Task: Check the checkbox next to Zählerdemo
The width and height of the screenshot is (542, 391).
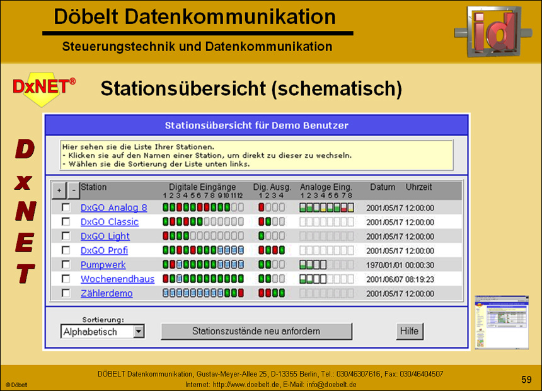Action: pos(66,292)
